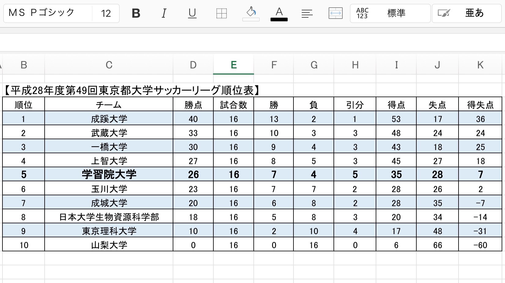Image resolution: width=505 pixels, height=283 pixels.
Task: Select the 東京理科大学 cell
Action: pos(109,231)
